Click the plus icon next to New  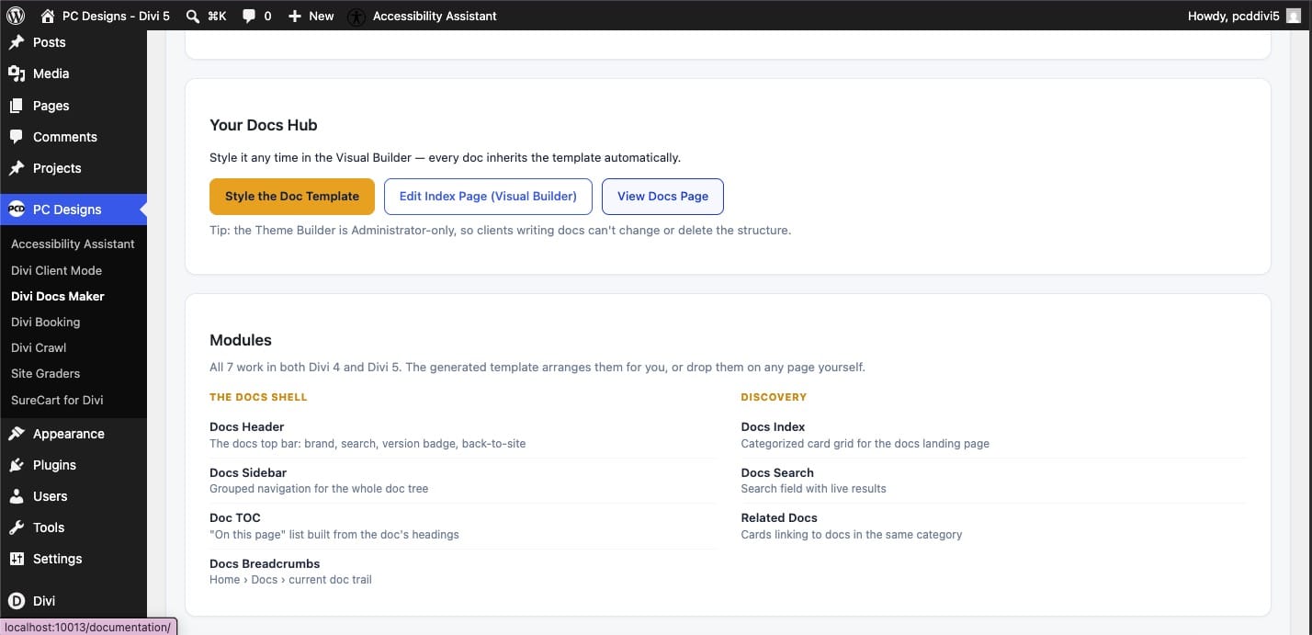[295, 16]
